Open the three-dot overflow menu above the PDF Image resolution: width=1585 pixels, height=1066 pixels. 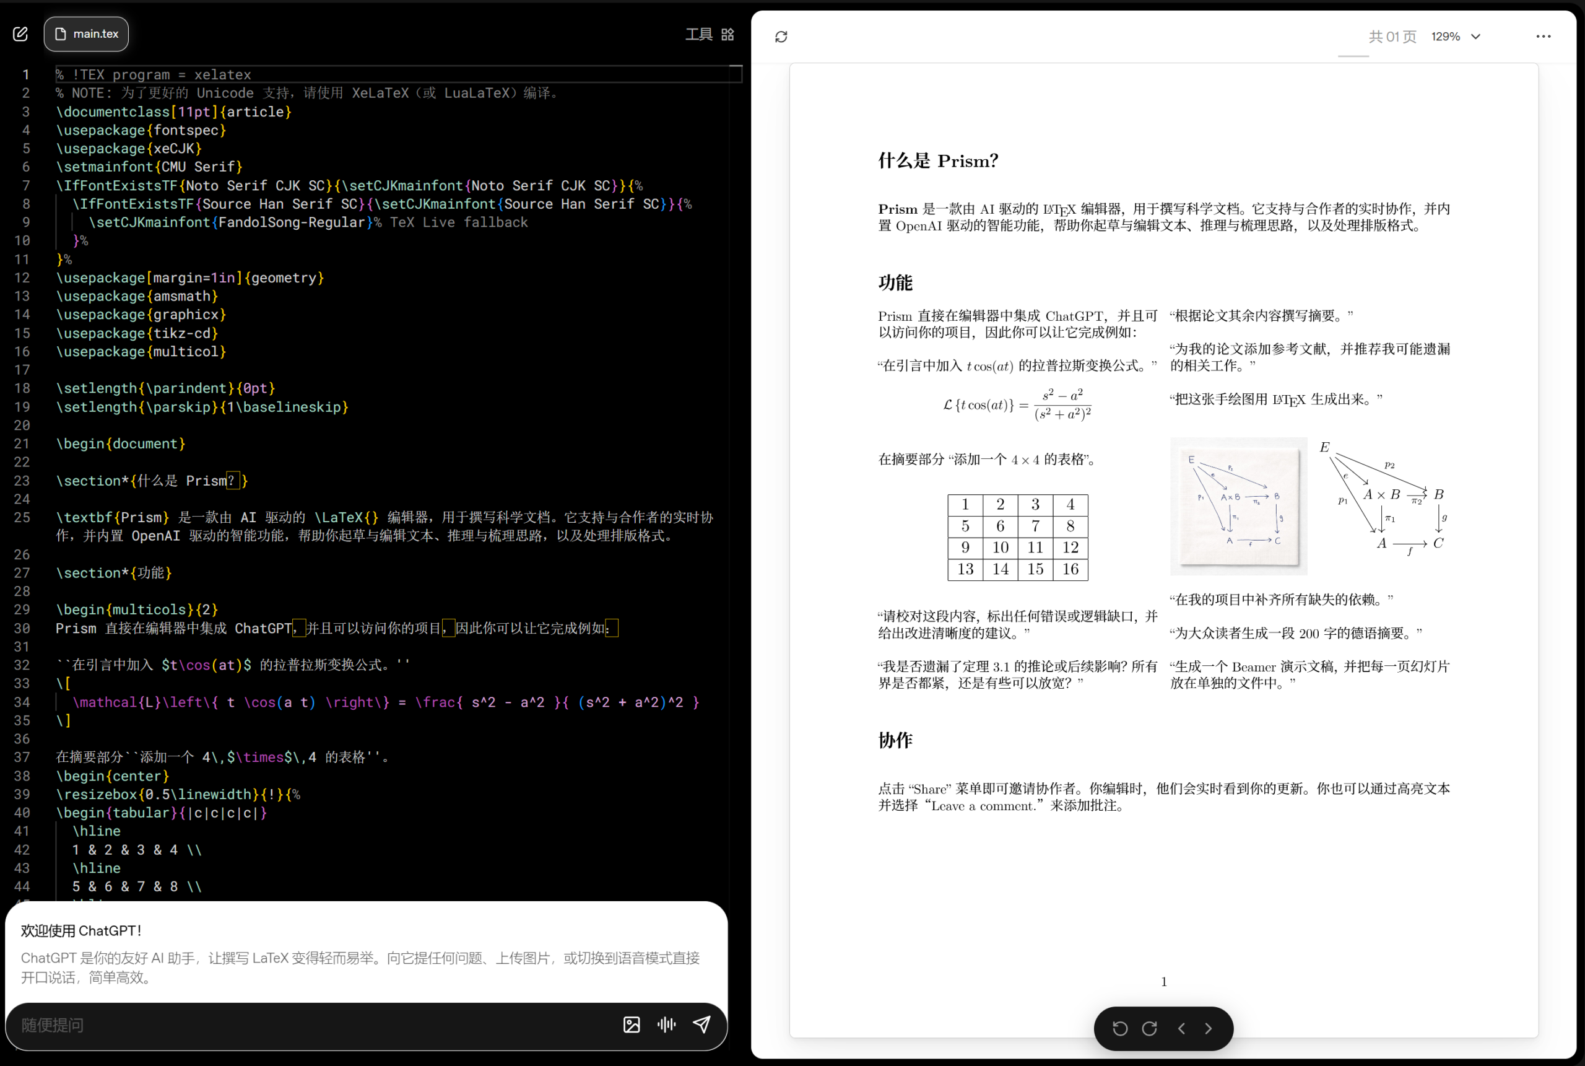[x=1543, y=36]
